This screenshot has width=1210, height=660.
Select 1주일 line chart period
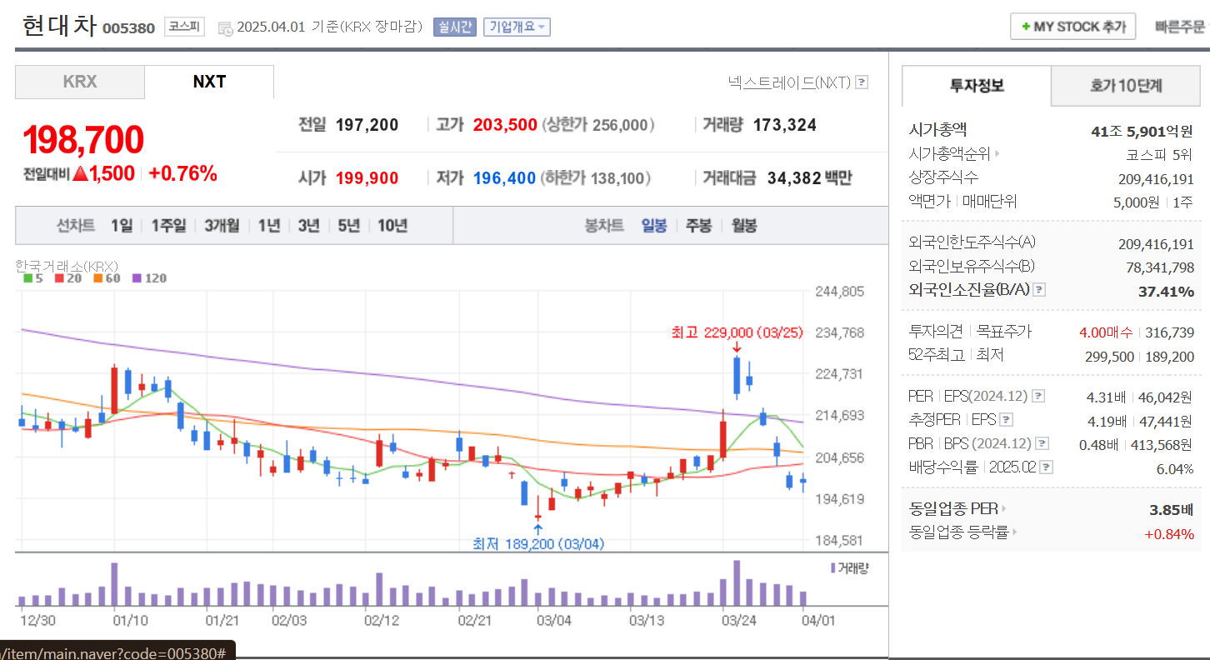(169, 226)
